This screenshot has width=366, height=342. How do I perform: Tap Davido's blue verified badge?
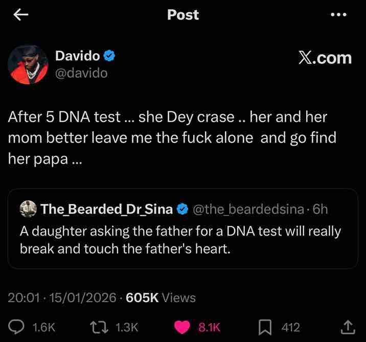click(110, 56)
